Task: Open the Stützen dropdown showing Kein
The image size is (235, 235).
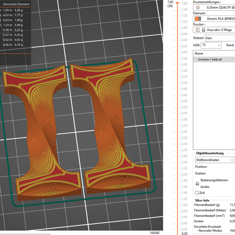Action: pos(220,38)
